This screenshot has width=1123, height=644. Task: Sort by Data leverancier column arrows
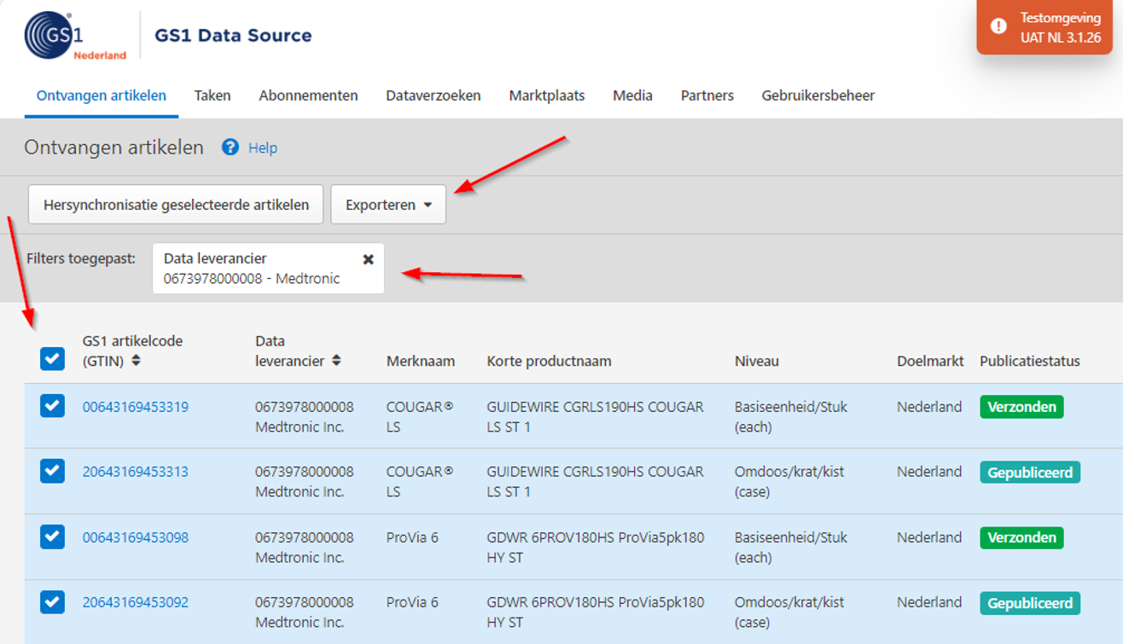336,361
